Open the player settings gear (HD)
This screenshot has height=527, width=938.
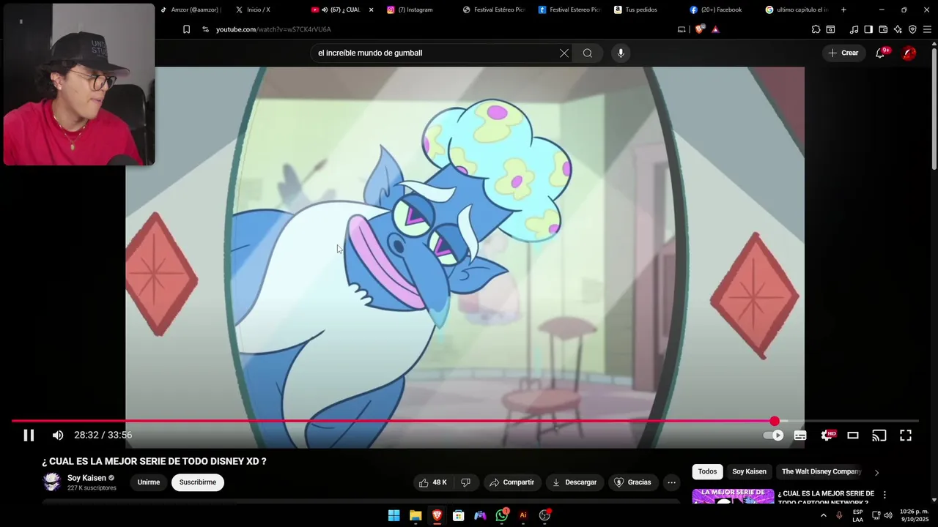(827, 436)
